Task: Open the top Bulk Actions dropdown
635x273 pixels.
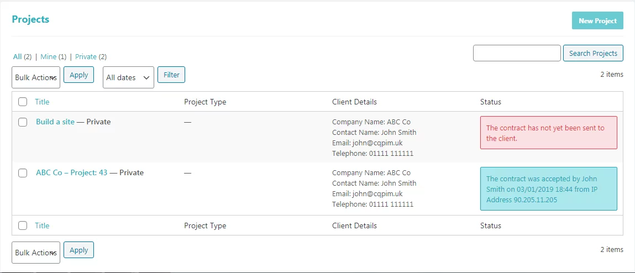Action: pos(36,77)
